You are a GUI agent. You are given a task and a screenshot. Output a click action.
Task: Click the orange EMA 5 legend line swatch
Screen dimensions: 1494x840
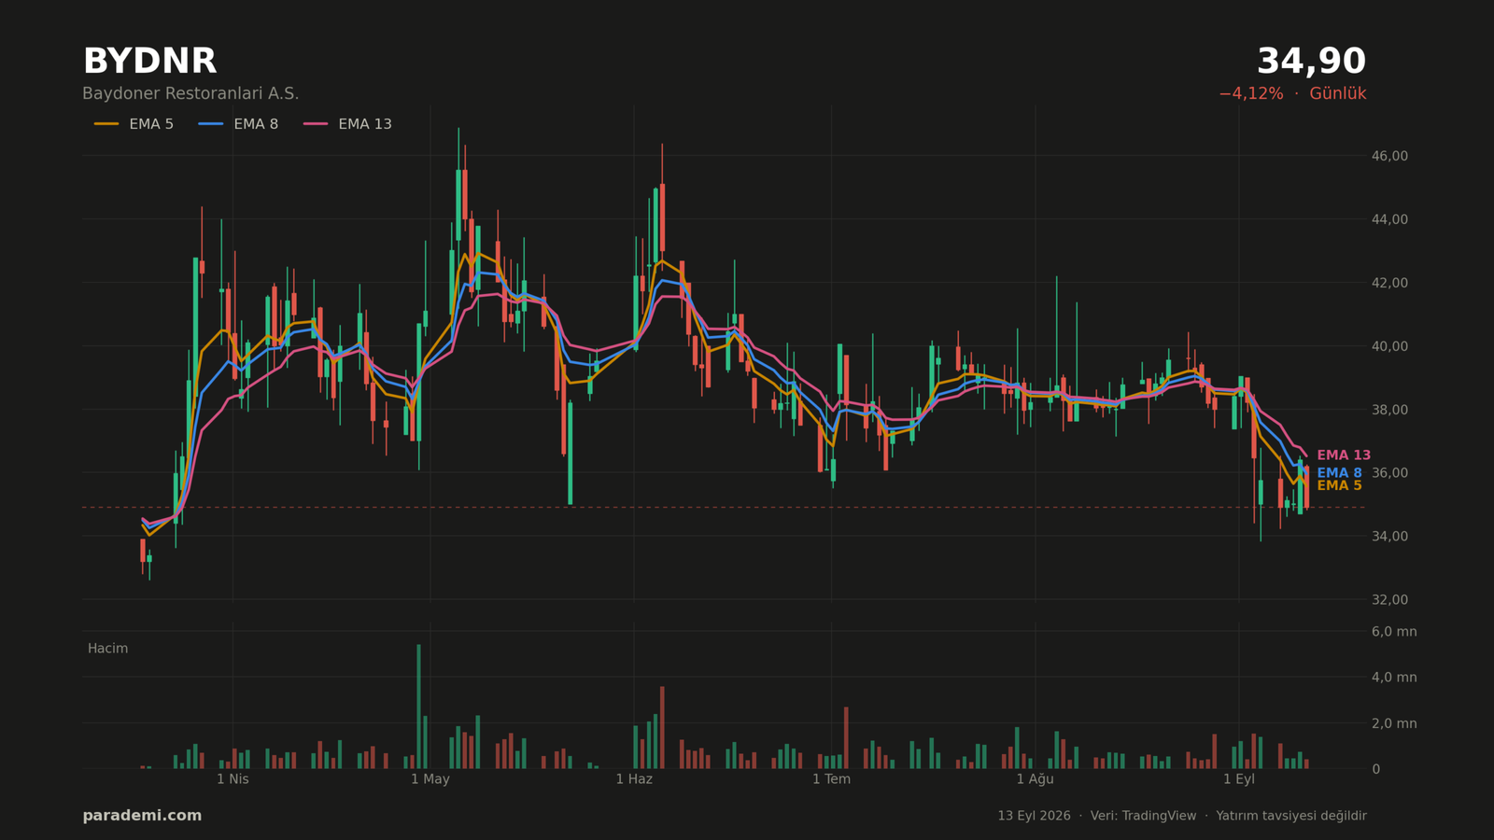(106, 124)
